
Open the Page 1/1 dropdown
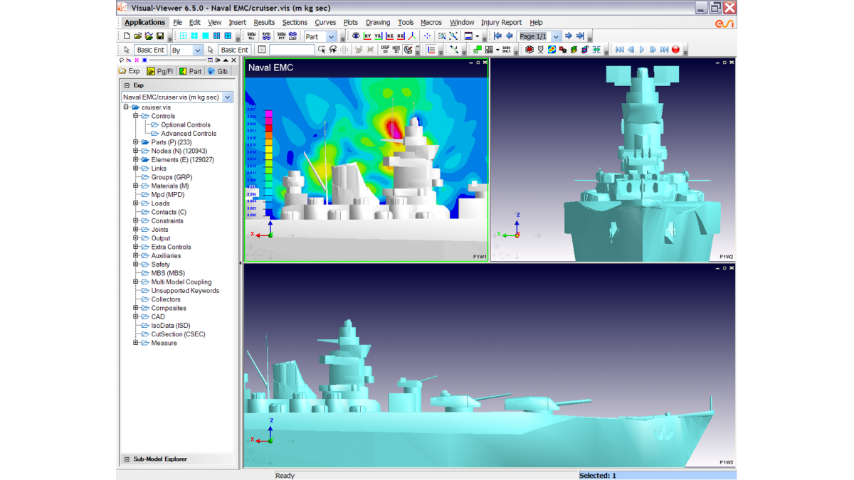pyautogui.click(x=556, y=37)
